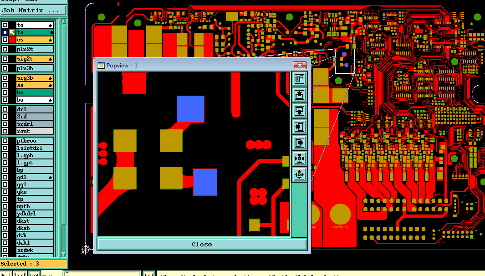Toggle the ts layer checkbox
The width and height of the screenshot is (485, 276).
point(5,32)
